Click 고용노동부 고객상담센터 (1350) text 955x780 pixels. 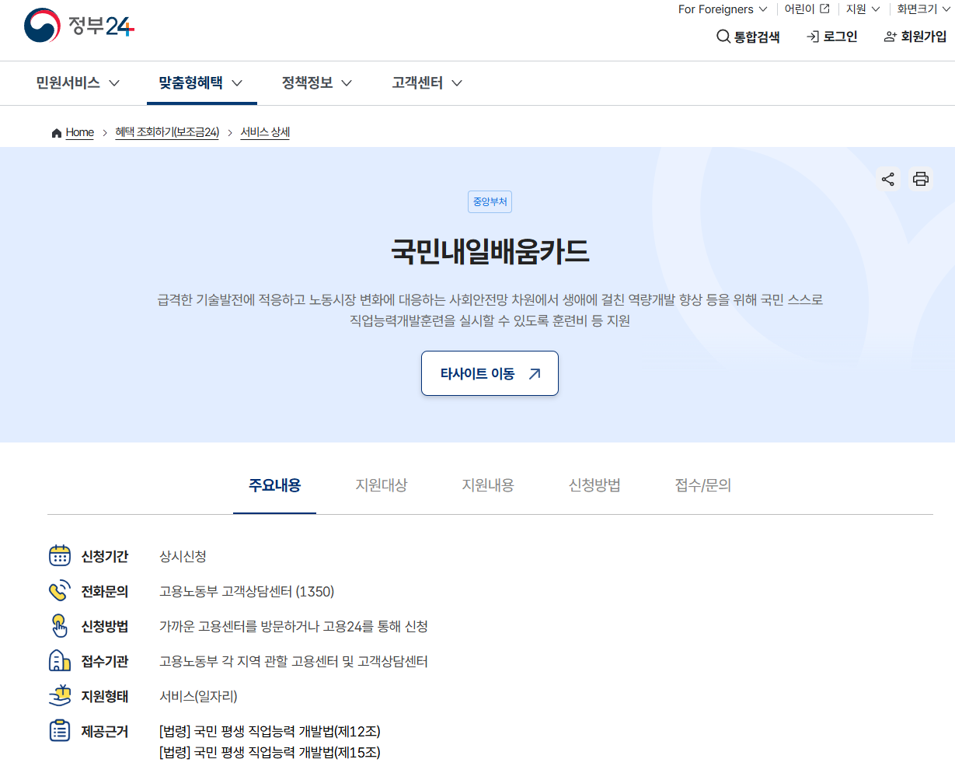(246, 592)
